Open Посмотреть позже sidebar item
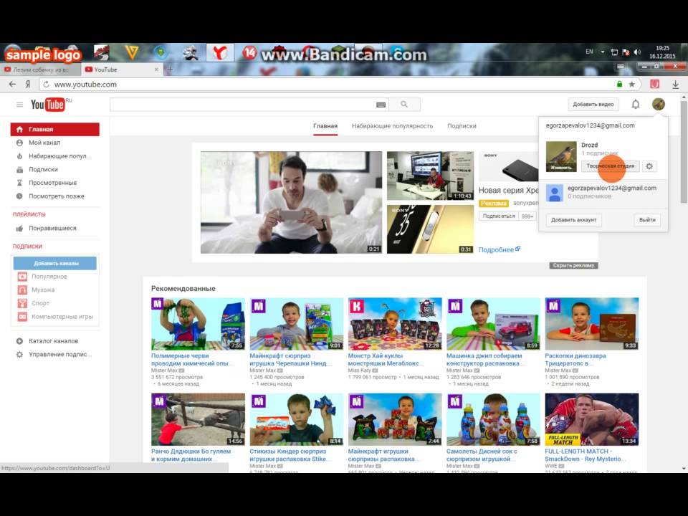Viewport: 688px width, 516px height. pos(55,196)
